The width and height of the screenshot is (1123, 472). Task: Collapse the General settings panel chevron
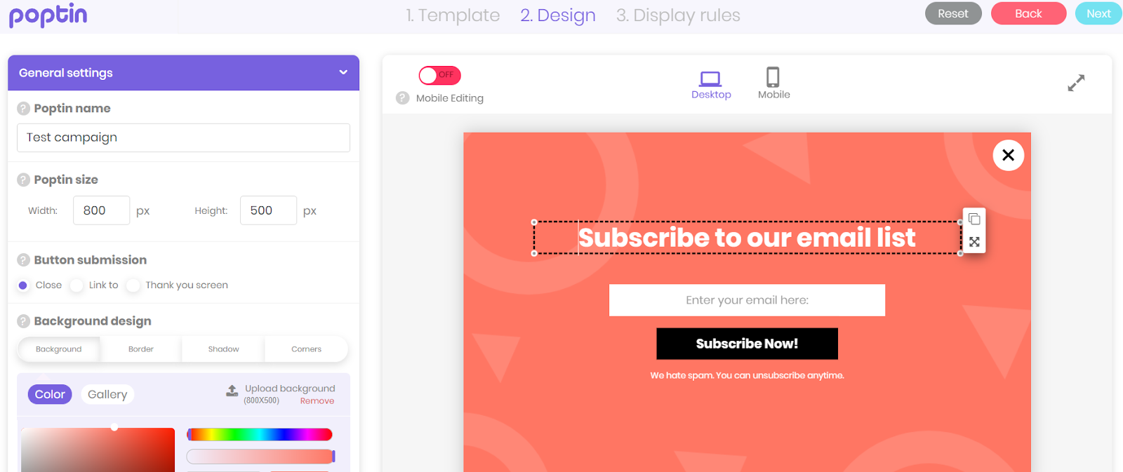coord(343,72)
